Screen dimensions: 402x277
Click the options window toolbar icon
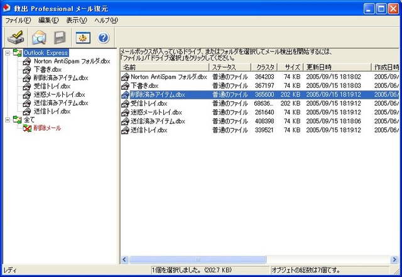[83, 38]
